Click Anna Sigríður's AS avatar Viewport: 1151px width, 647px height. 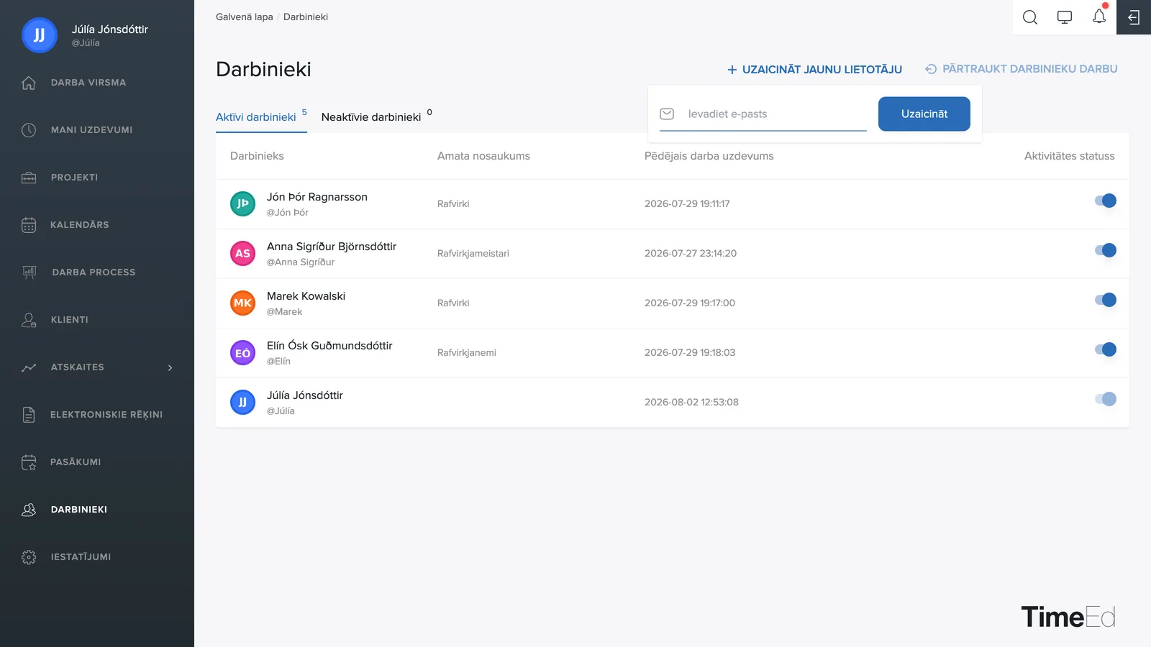[x=242, y=254]
